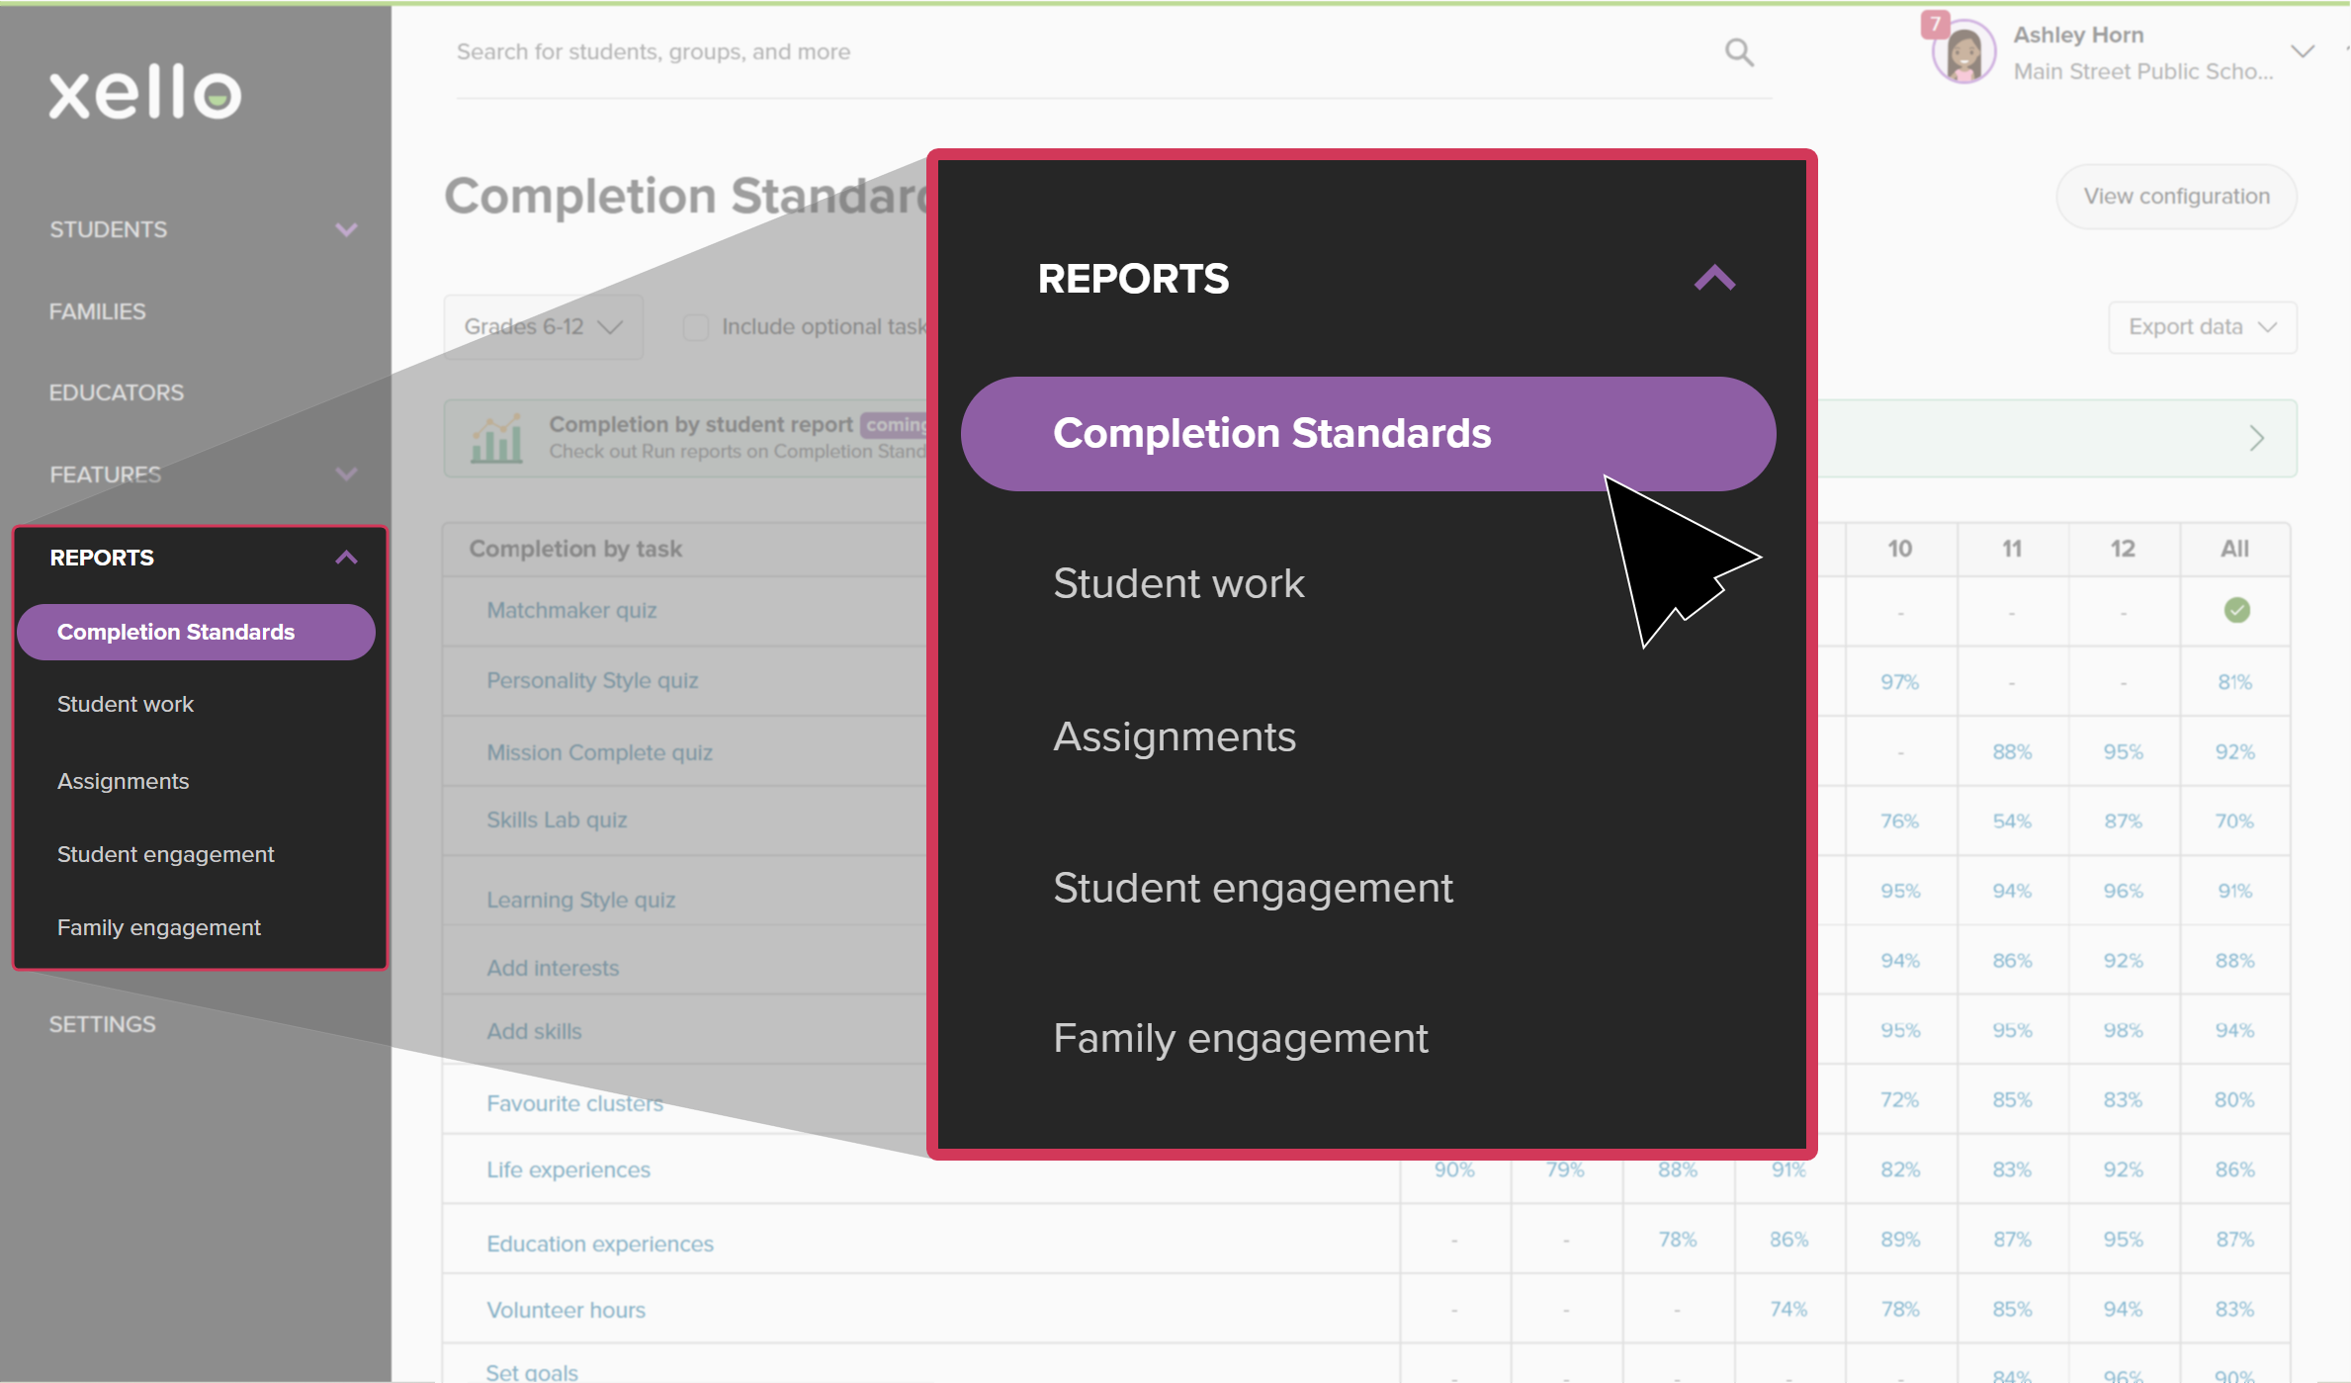
Task: Open the Matchmaker quiz link
Action: click(x=570, y=610)
